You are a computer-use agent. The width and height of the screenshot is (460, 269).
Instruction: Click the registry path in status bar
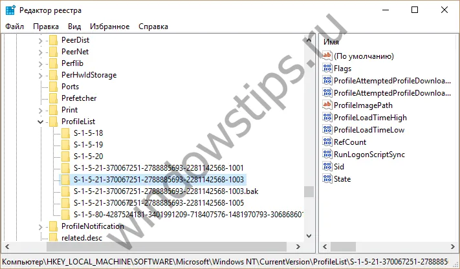pyautogui.click(x=225, y=261)
